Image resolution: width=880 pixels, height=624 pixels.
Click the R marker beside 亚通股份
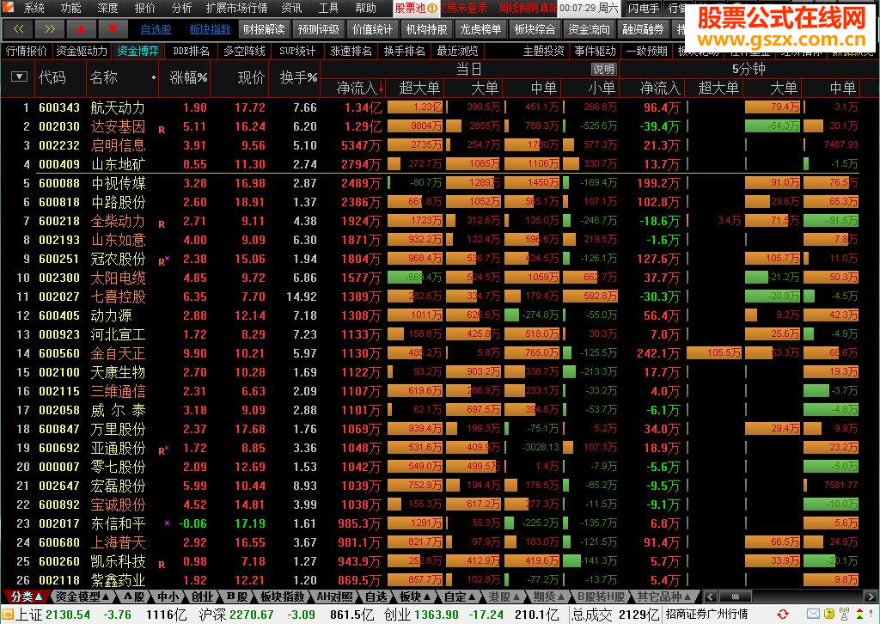[x=162, y=450]
